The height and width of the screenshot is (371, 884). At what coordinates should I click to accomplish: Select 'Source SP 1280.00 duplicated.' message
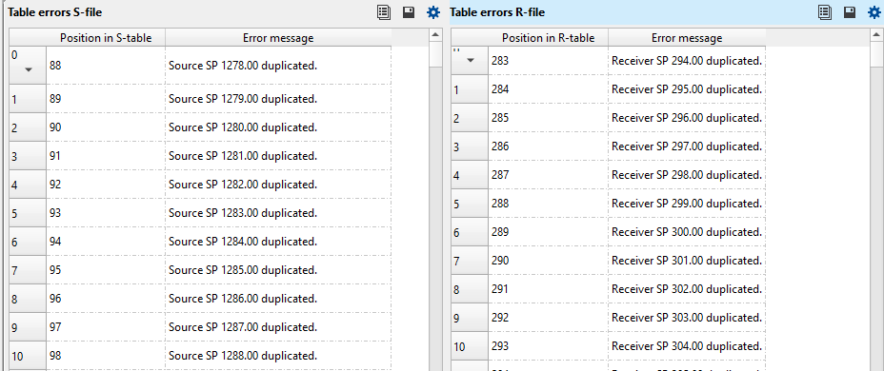point(278,127)
